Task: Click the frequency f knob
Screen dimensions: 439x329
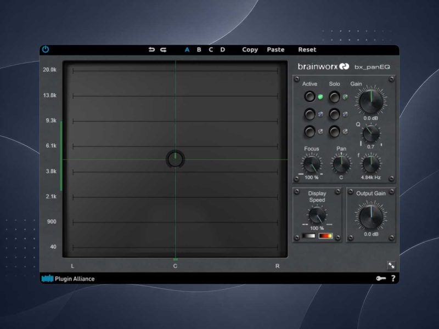Action: tap(371, 164)
